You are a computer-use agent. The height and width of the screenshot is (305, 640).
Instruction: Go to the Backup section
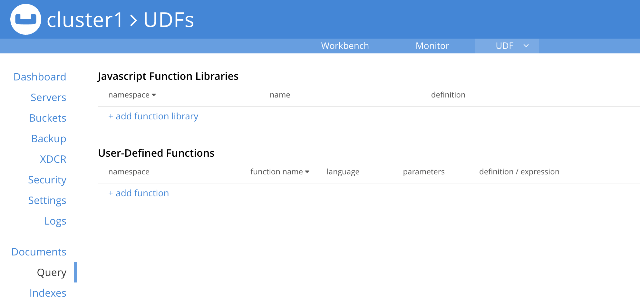click(49, 139)
